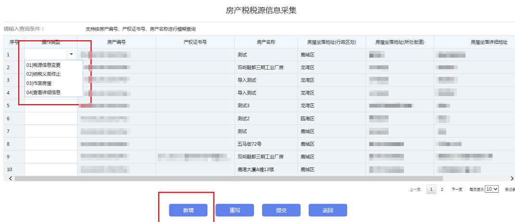Click 下一页 to view next page
The height and width of the screenshot is (222, 515).
tap(456, 190)
